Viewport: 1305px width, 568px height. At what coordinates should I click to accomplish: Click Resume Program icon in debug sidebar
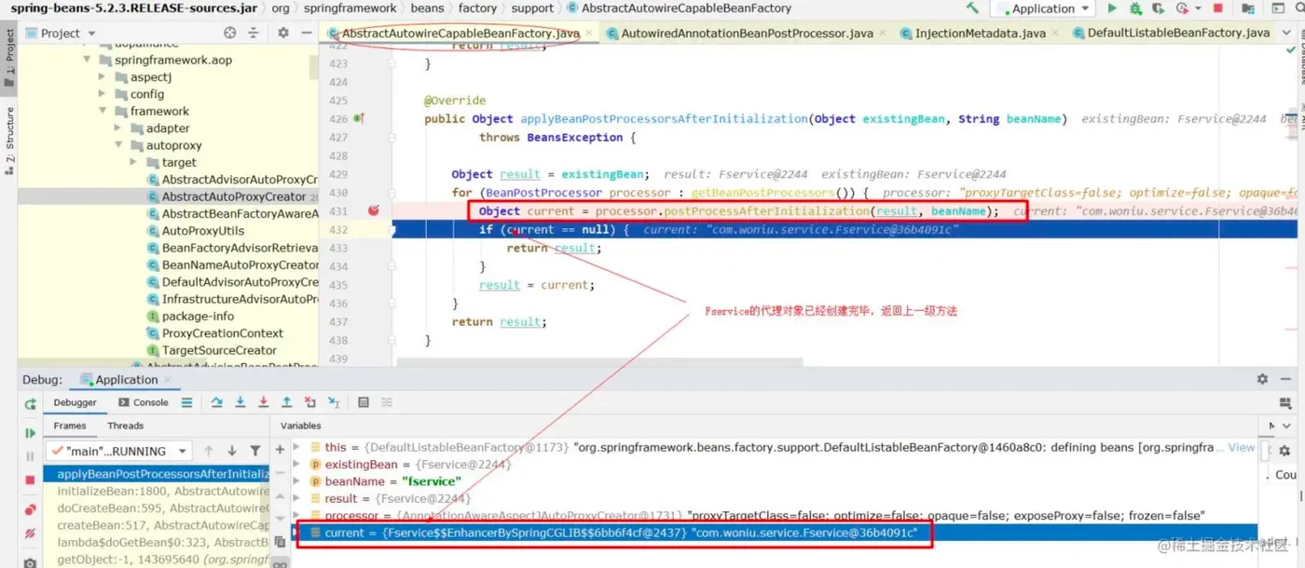click(x=30, y=433)
